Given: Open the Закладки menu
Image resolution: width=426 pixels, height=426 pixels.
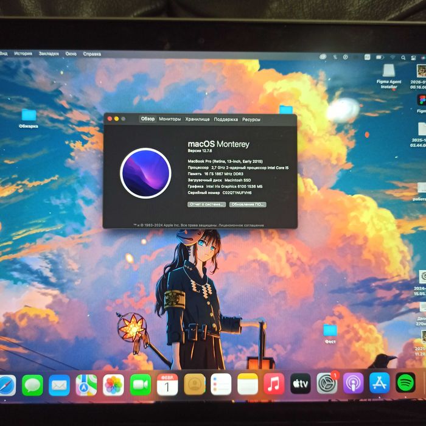Looking at the screenshot, I should (49, 54).
